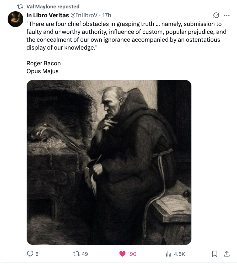Click the reply count 6

(37, 254)
